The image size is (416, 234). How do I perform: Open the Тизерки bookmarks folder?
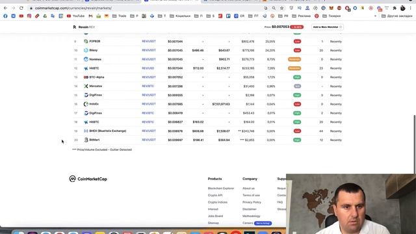click(331, 16)
